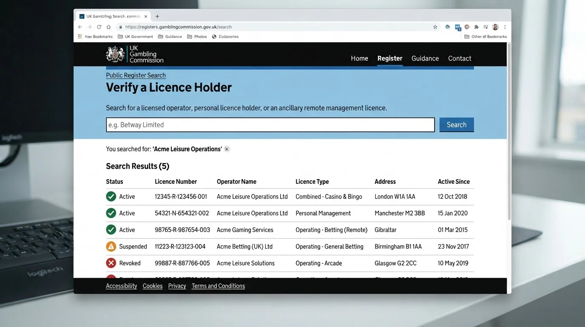This screenshot has width=585, height=327.
Task: Click the Active Since column header
Action: (x=454, y=181)
